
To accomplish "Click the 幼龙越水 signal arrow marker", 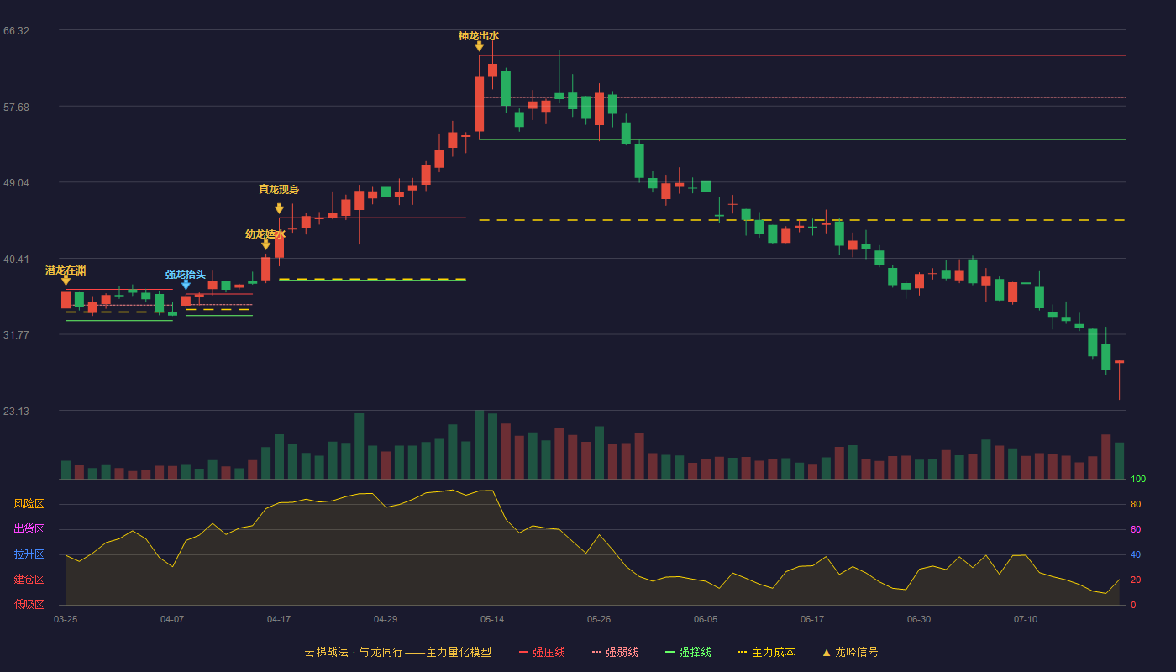I will click(265, 244).
